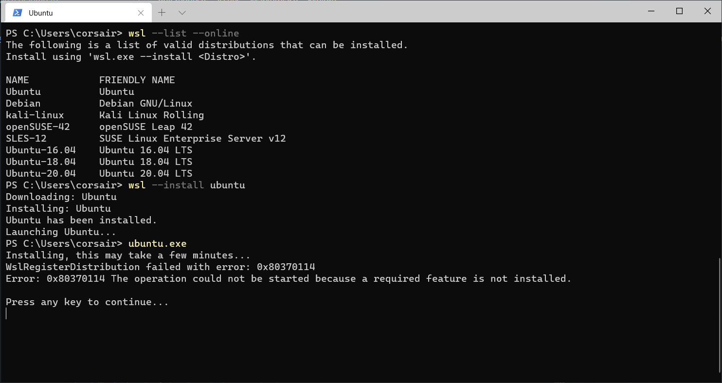The width and height of the screenshot is (722, 383).
Task: Click the blue shell icon left of 'Ubuntu' label
Action: (x=18, y=13)
